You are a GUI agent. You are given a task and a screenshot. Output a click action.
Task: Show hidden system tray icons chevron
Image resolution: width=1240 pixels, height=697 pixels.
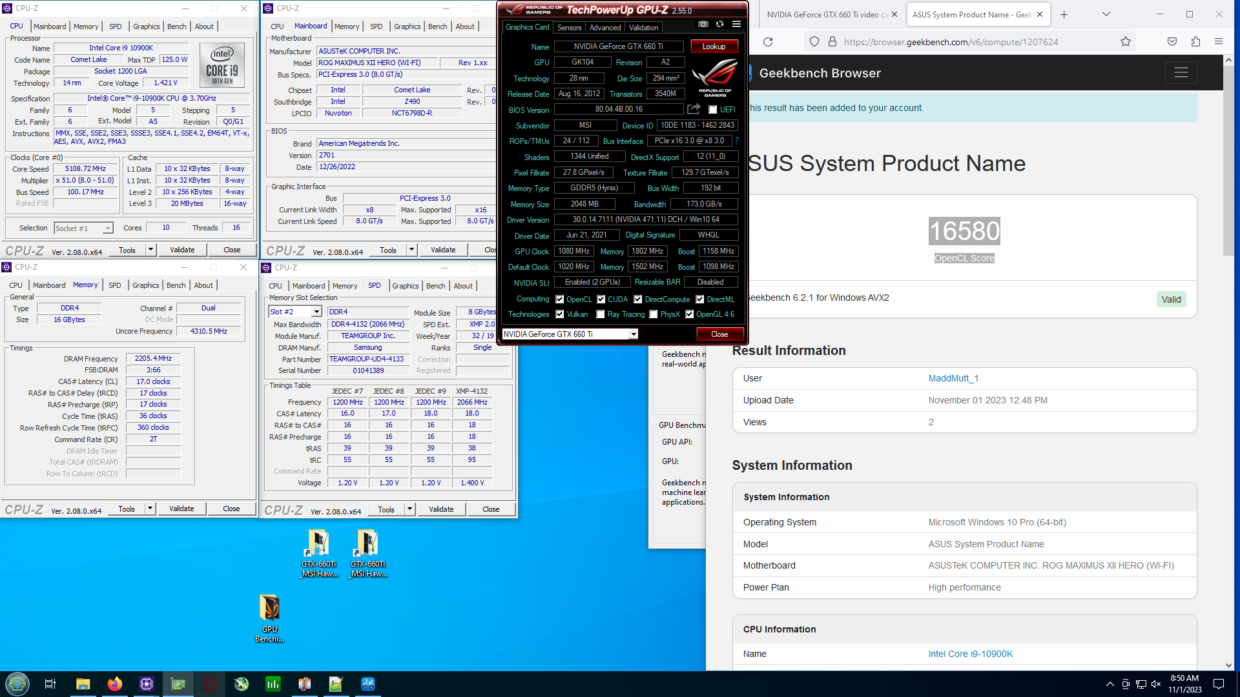click(x=1110, y=684)
